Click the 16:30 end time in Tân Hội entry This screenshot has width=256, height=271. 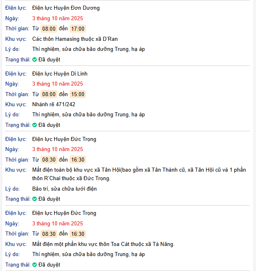coord(78,160)
